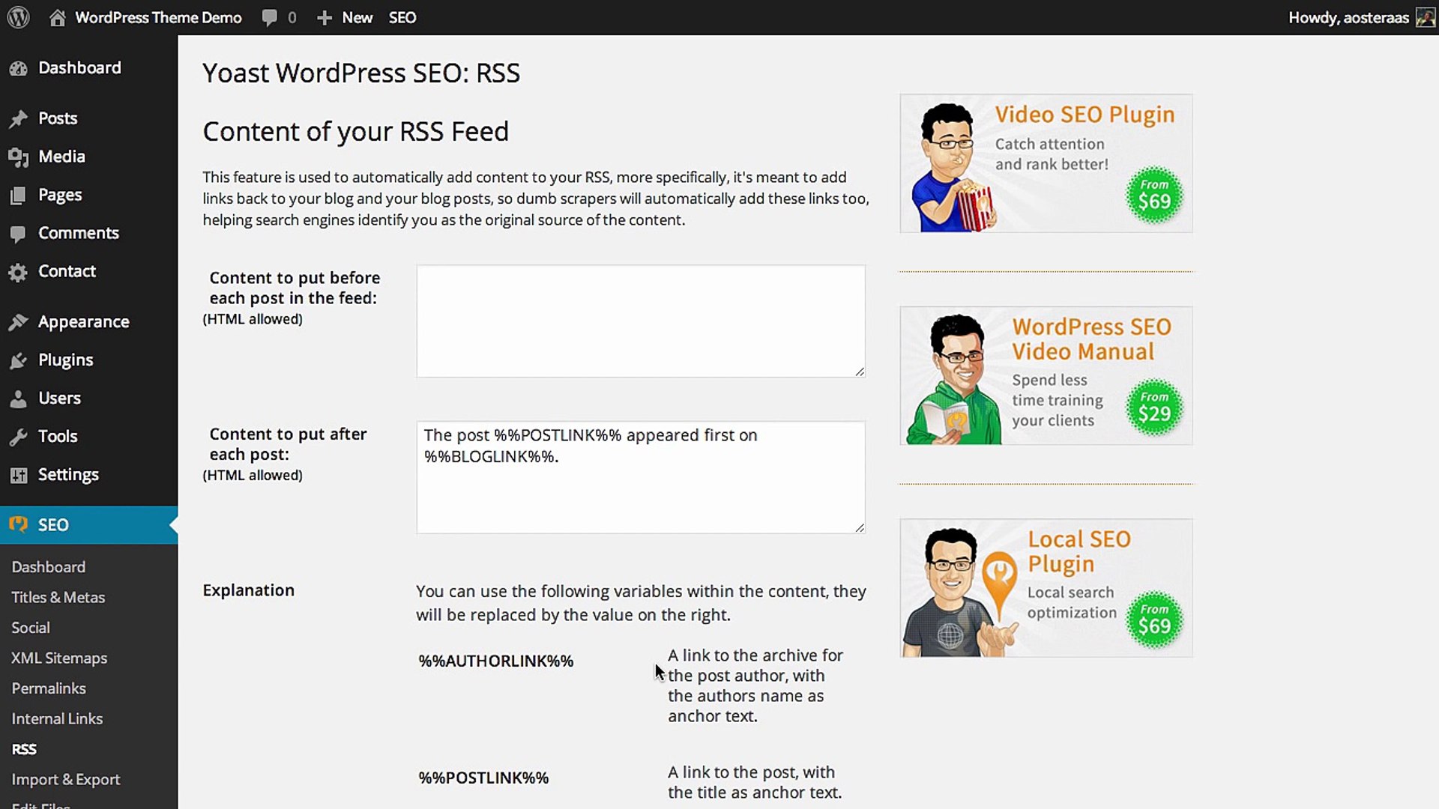
Task: Open the Import & Export submenu
Action: click(x=65, y=779)
